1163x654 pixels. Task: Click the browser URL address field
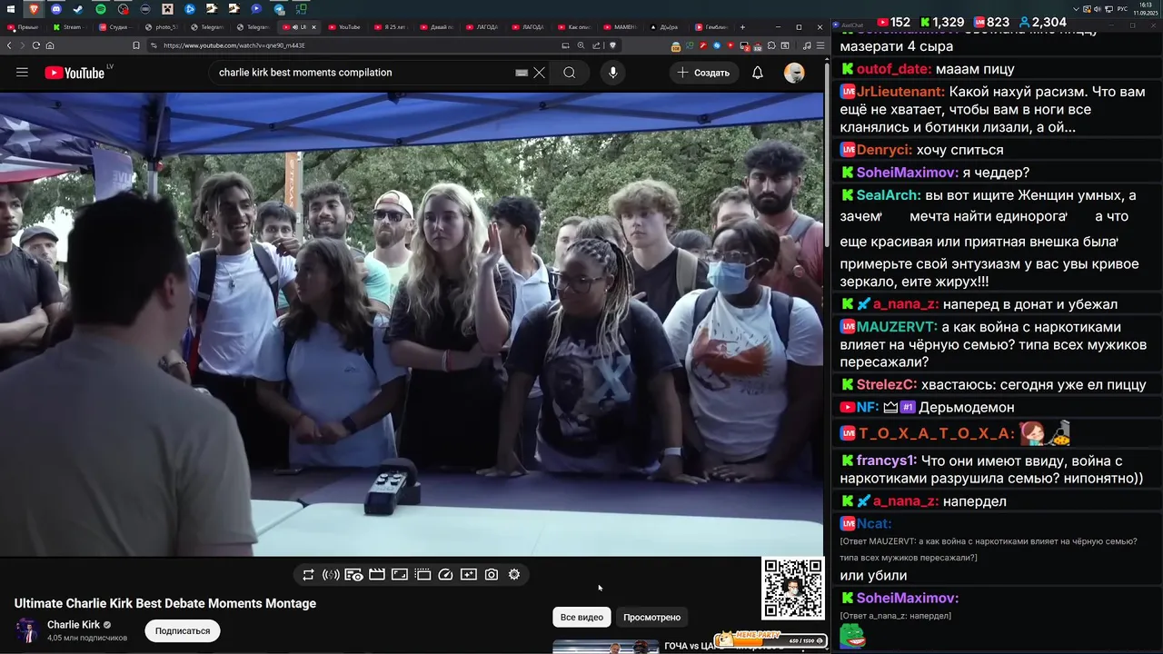click(354, 45)
